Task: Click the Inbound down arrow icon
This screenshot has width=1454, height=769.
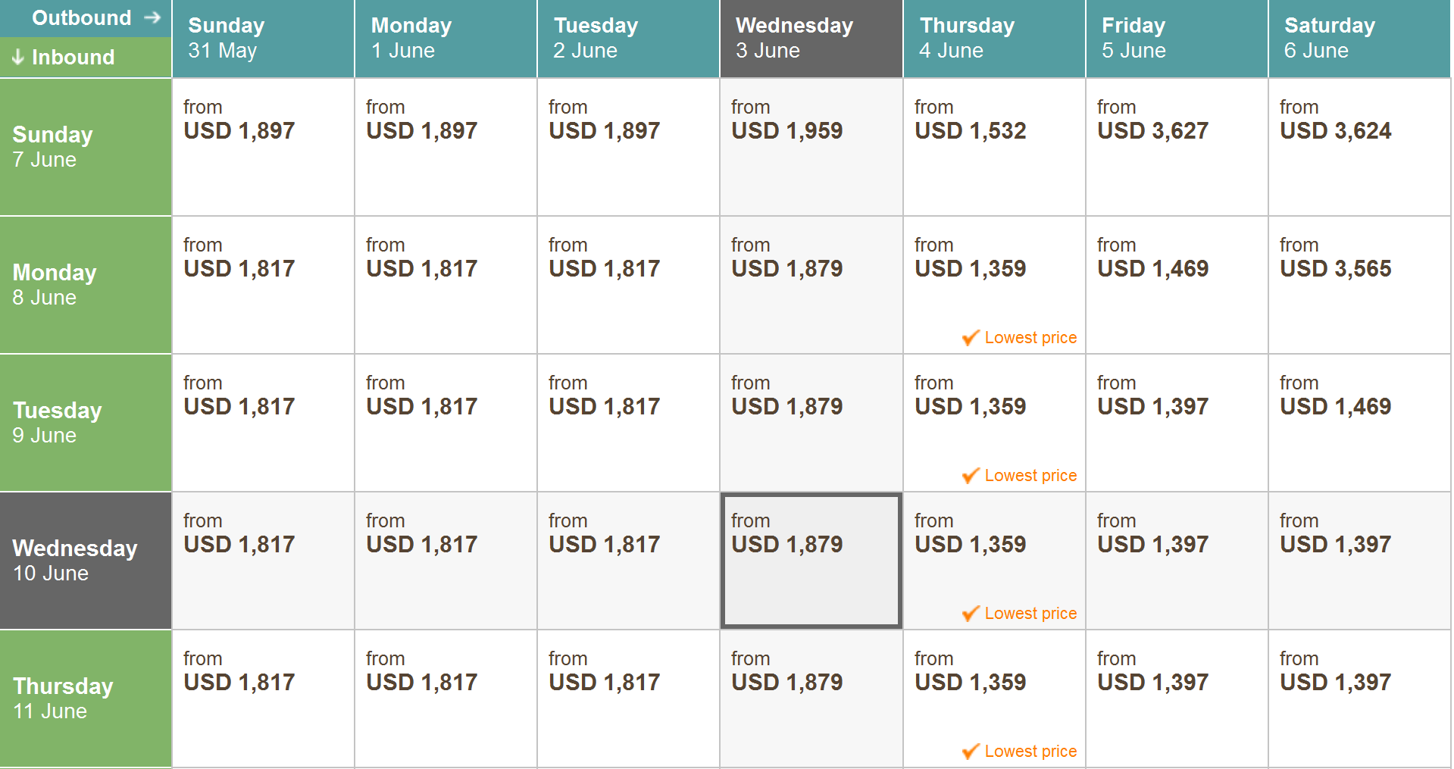Action: tap(18, 58)
